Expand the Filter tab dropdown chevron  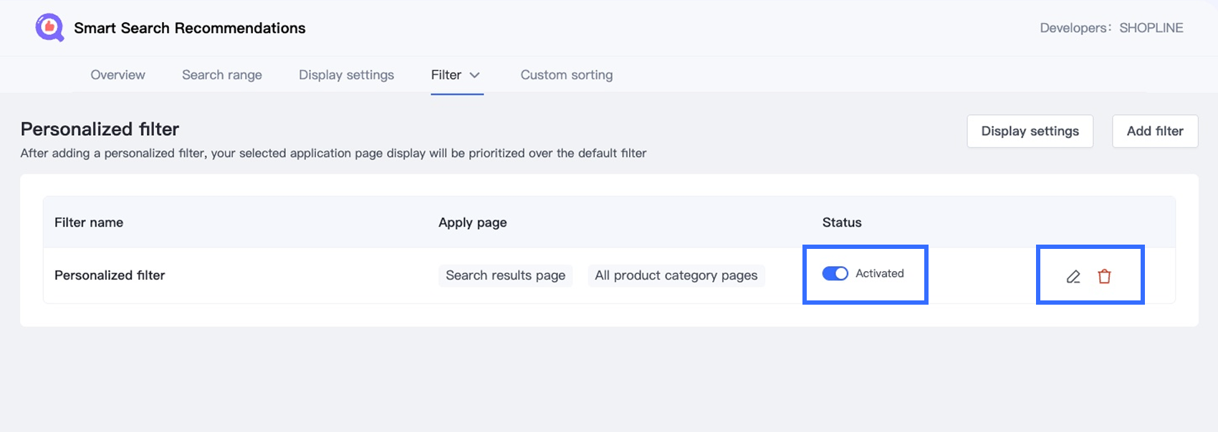point(474,75)
